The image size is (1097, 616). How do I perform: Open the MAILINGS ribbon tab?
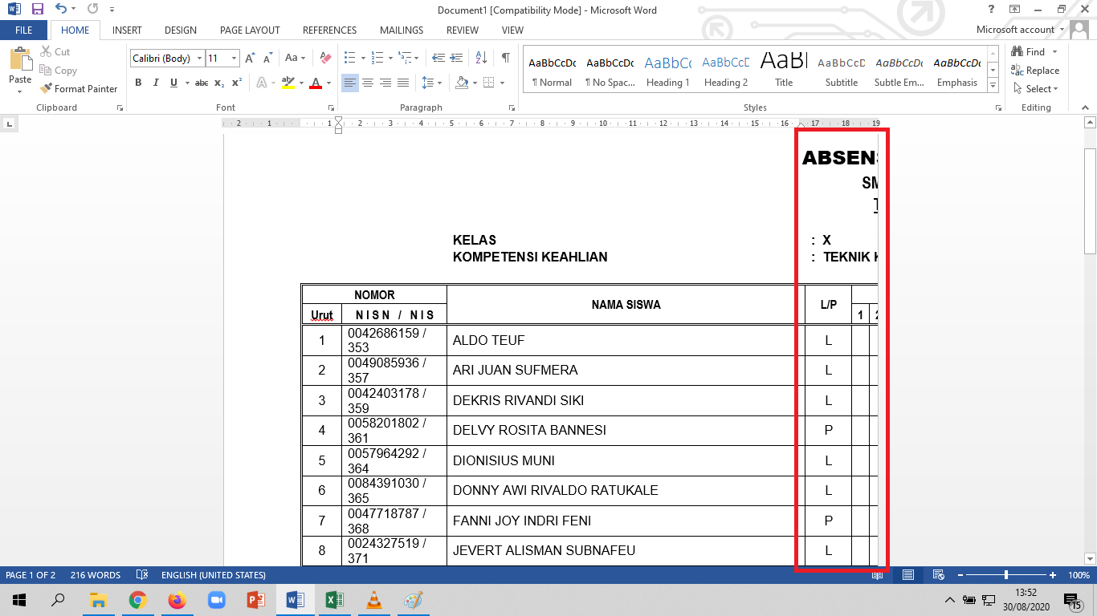pos(401,30)
